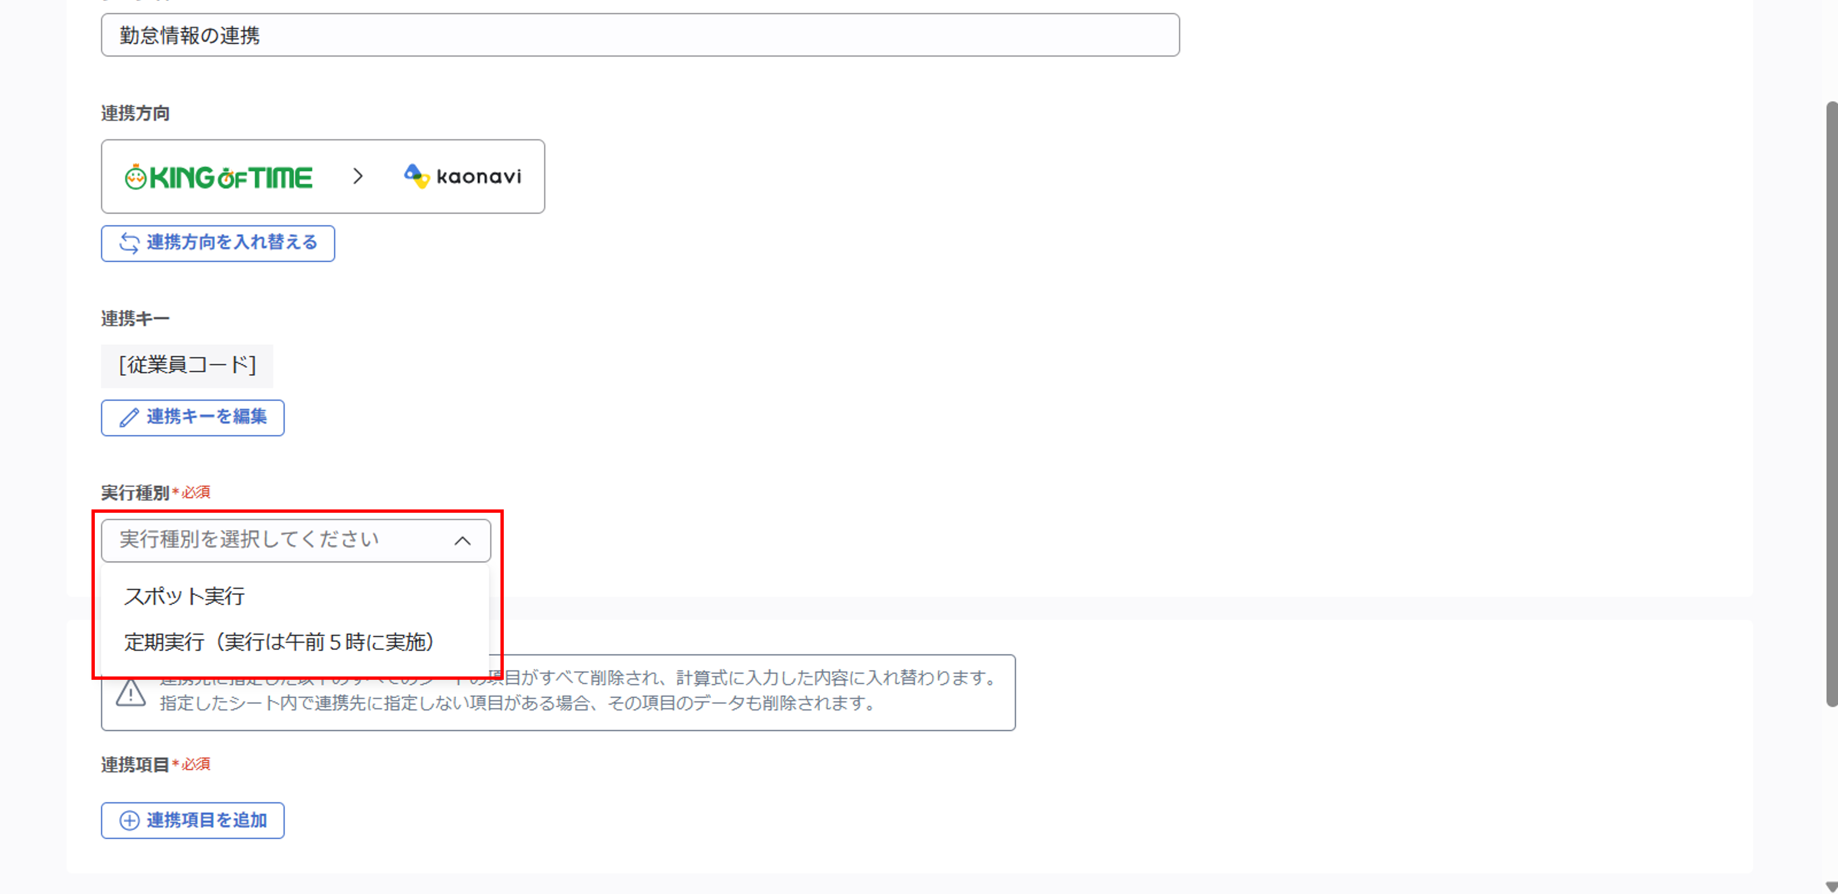Click inside the 勤怠情報の連携 title field
Viewport: 1838px width, 894px height.
pos(639,34)
